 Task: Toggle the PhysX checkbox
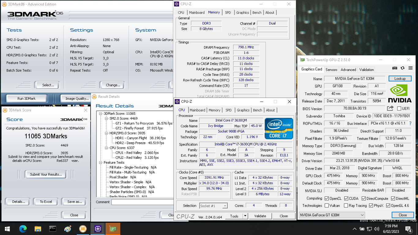pyautogui.click(x=371, y=206)
